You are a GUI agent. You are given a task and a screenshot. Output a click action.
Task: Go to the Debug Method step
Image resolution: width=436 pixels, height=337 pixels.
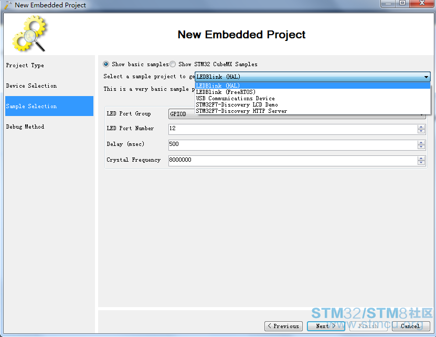pos(49,127)
